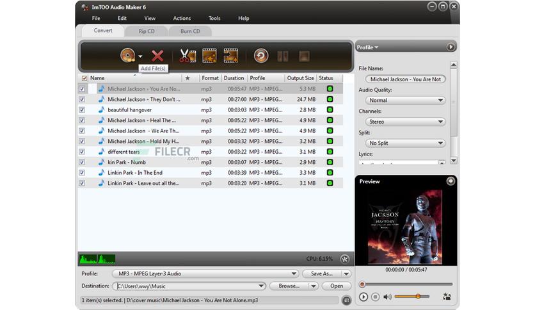Viewport: 535px width, 310px height.
Task: Click green status icon for Heal The row
Action: point(330,120)
